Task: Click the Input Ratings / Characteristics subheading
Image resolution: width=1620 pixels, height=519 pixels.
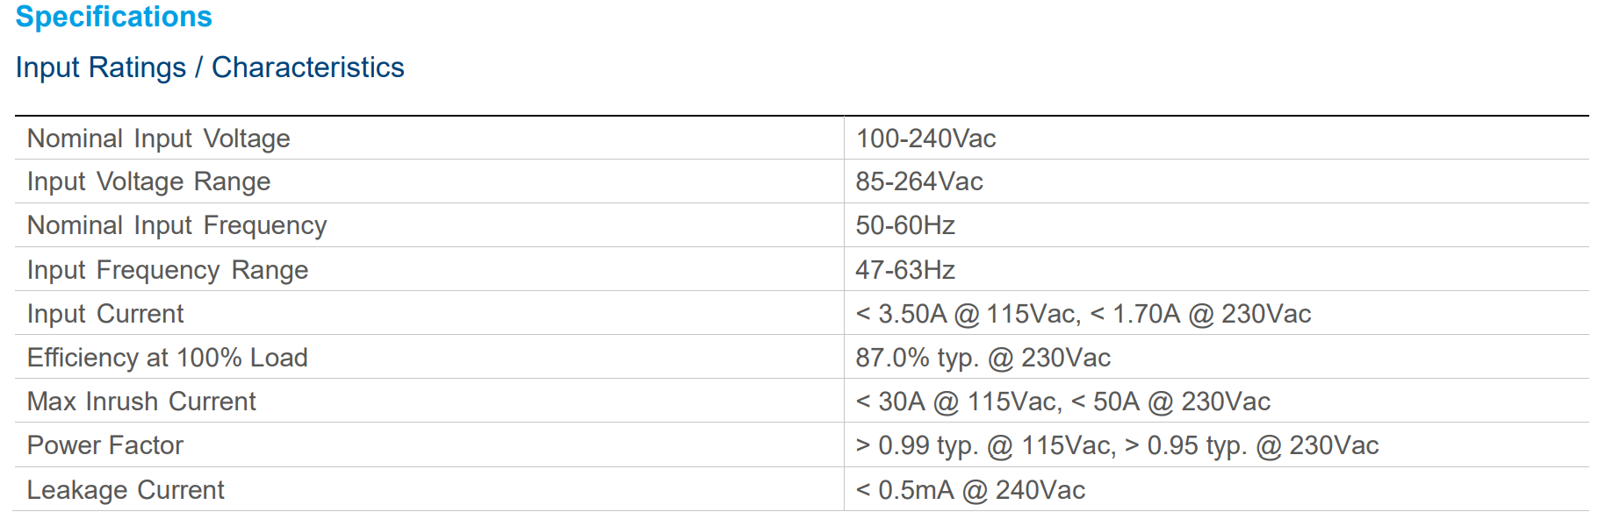Action: pos(210,68)
